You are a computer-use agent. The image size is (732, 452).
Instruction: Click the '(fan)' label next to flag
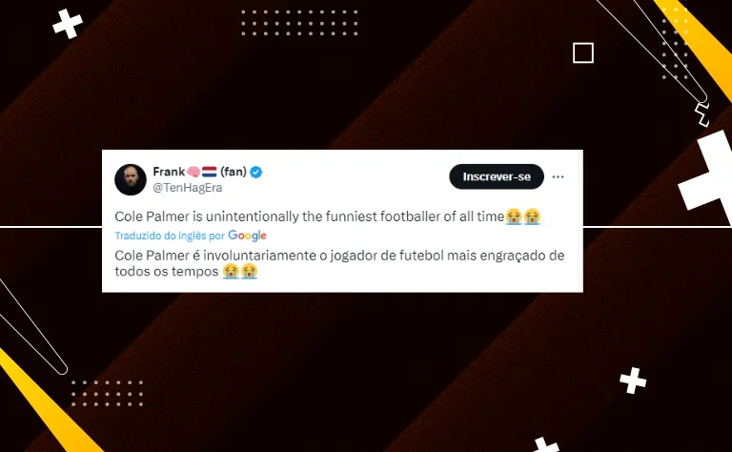234,172
